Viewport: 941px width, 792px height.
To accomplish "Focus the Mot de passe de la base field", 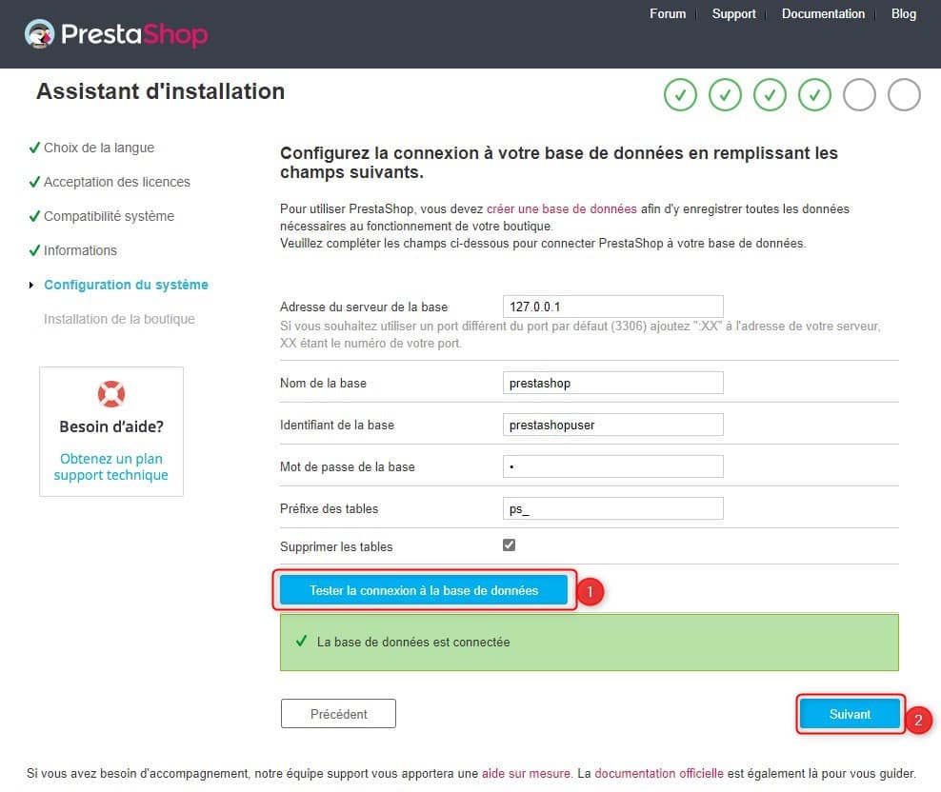I will pyautogui.click(x=612, y=466).
